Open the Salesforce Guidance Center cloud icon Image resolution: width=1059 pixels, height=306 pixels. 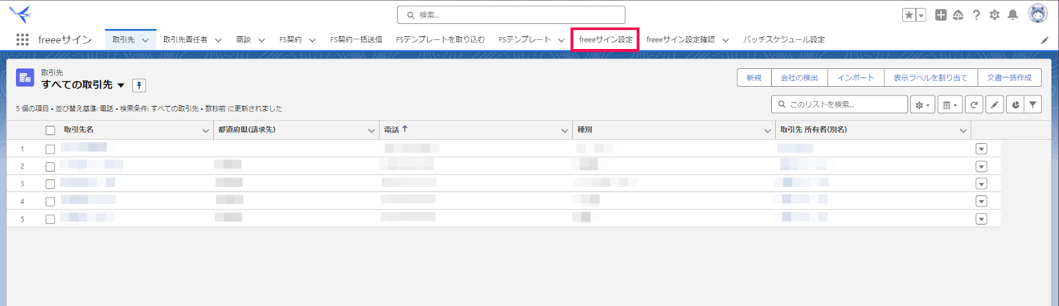point(958,15)
